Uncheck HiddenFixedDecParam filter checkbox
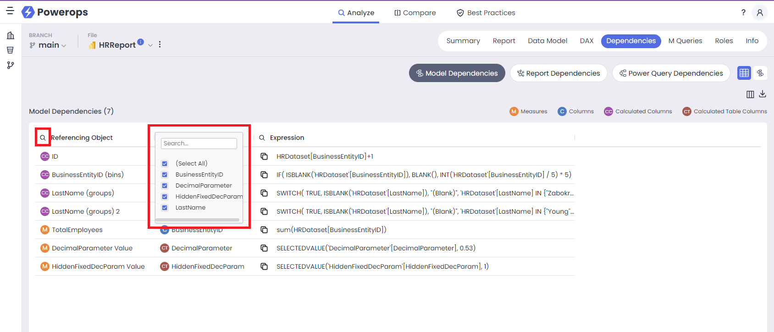 pos(165,197)
